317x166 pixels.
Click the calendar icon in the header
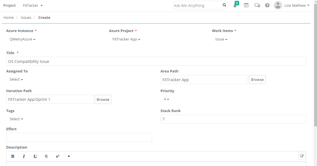click(x=246, y=5)
